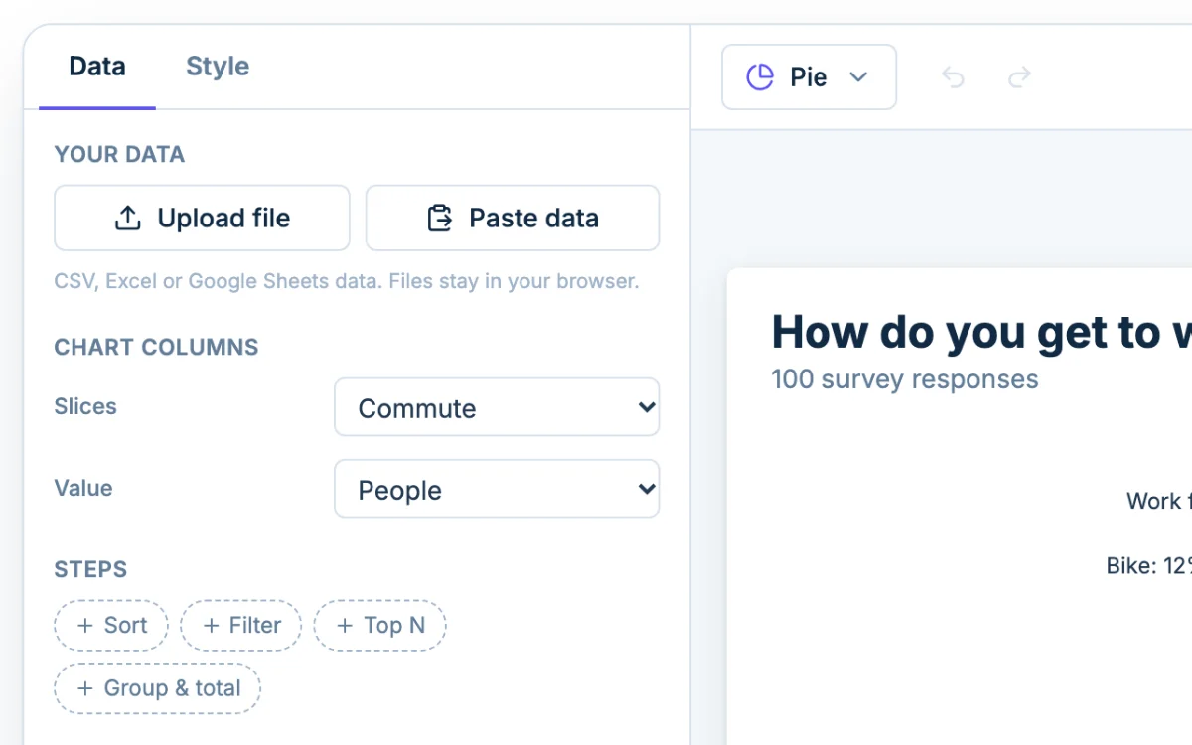Click the chart subtitle '100 survey responses'
Viewport: 1192px width, 745px height.
(905, 379)
